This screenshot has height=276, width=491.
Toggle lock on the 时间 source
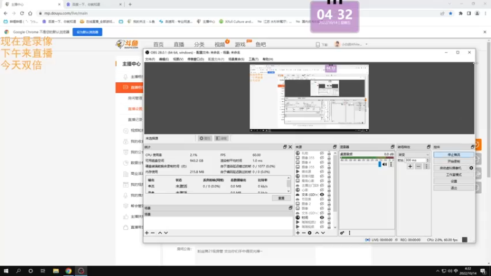[329, 218]
